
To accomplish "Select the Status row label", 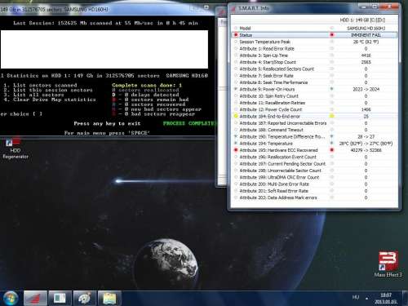I will coord(246,35).
